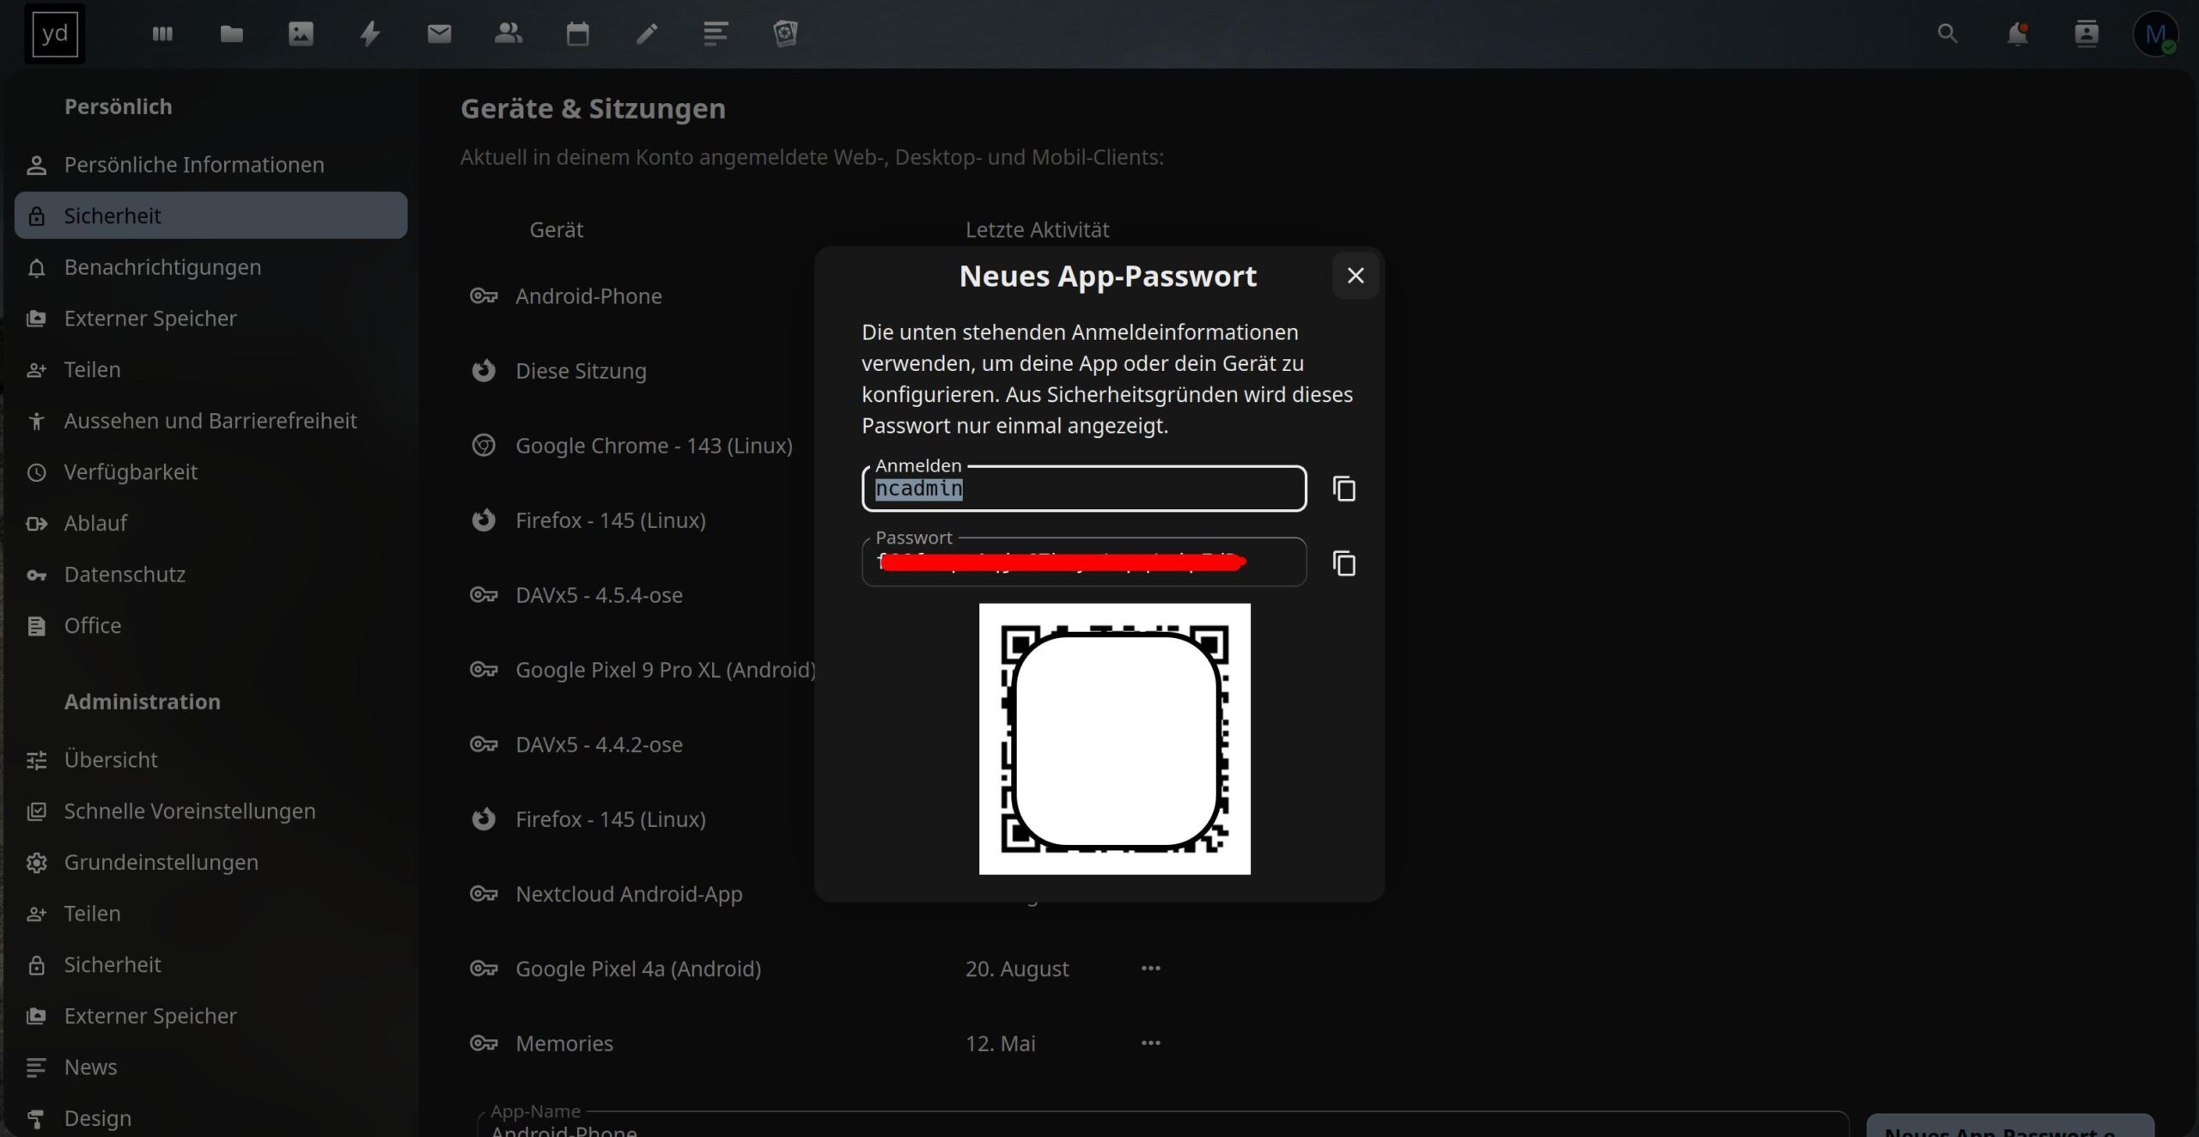Go to Persönliche Informationen settings

pos(193,165)
